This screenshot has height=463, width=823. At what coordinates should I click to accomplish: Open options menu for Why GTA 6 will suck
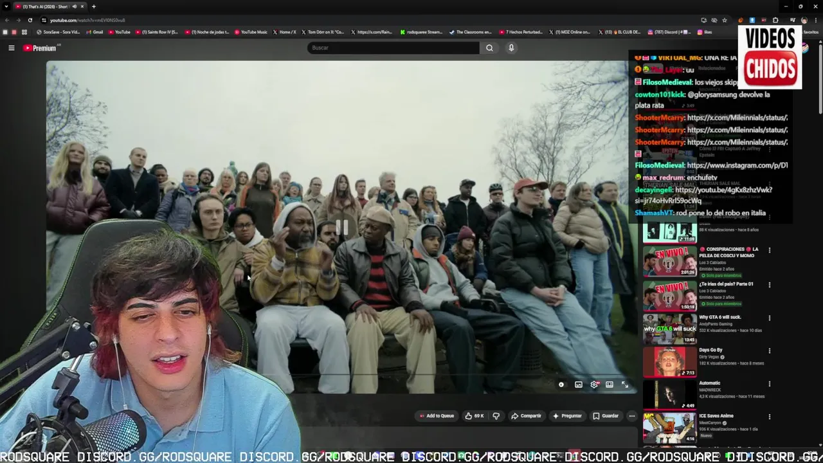[770, 318]
